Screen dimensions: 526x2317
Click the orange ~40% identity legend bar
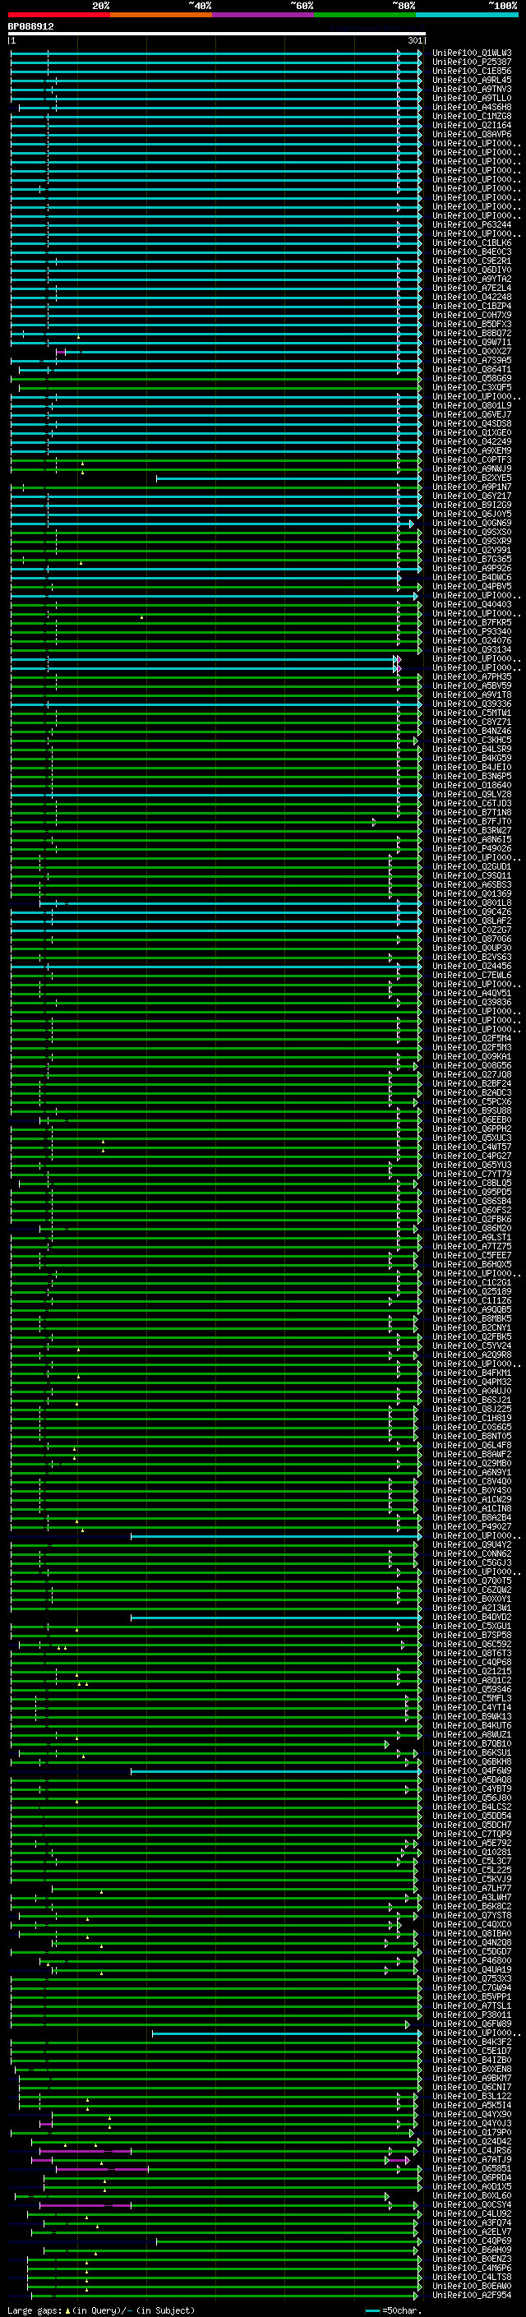click(161, 15)
